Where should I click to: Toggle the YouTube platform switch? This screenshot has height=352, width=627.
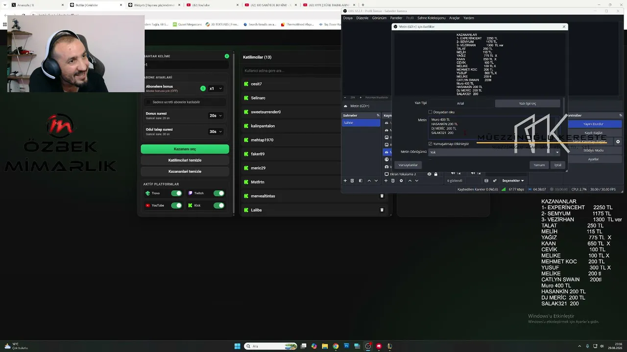point(176,205)
